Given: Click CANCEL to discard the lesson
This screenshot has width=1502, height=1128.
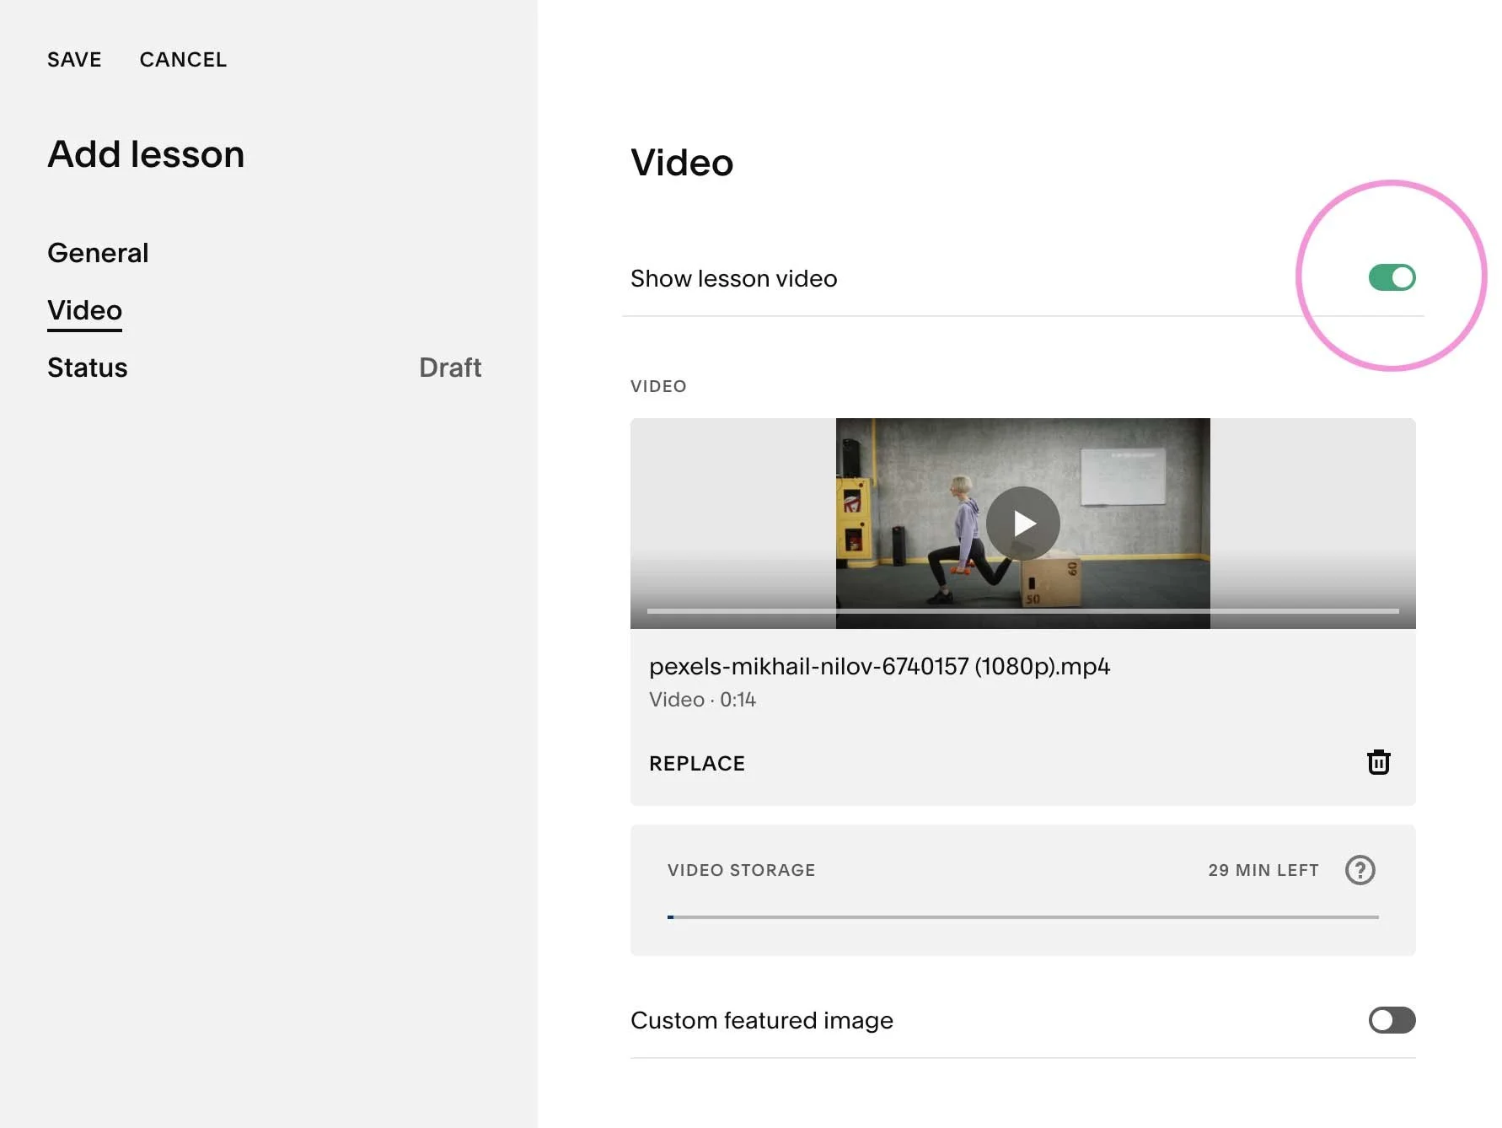Looking at the screenshot, I should coord(183,60).
